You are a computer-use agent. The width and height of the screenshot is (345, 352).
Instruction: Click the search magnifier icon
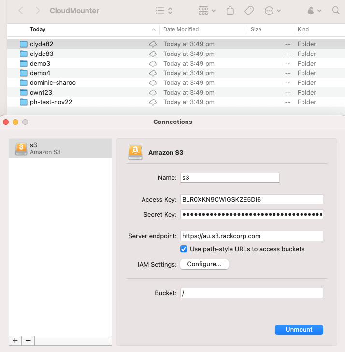point(336,11)
